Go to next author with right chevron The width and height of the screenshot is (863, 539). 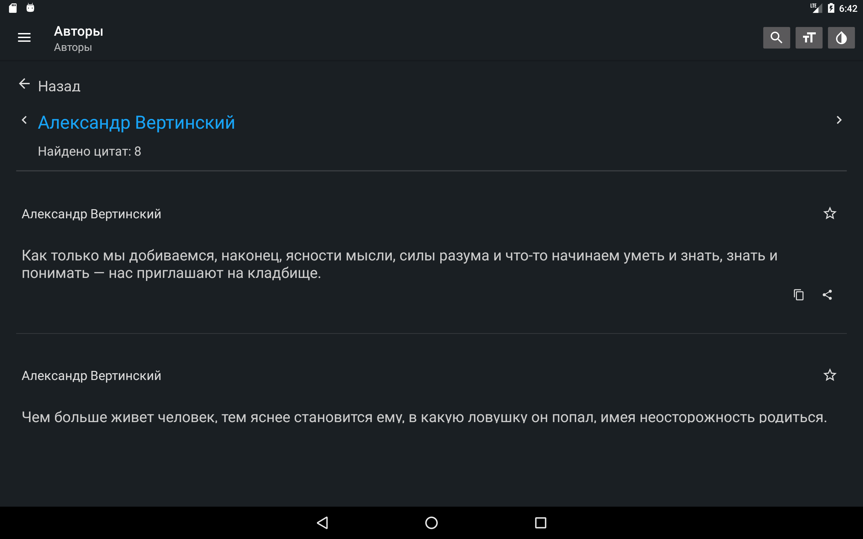click(x=839, y=120)
